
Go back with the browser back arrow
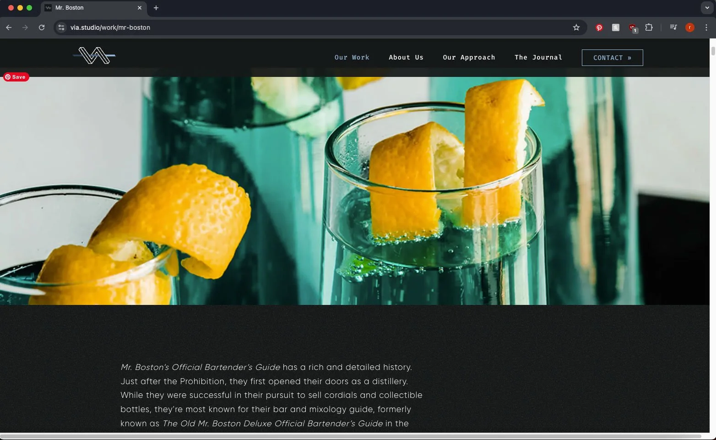click(x=9, y=27)
